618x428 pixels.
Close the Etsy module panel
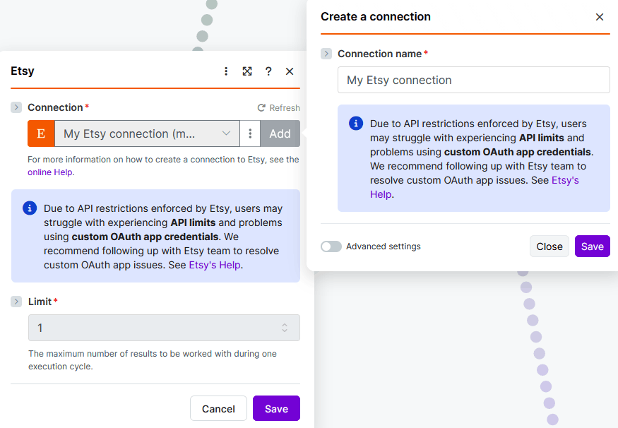290,71
